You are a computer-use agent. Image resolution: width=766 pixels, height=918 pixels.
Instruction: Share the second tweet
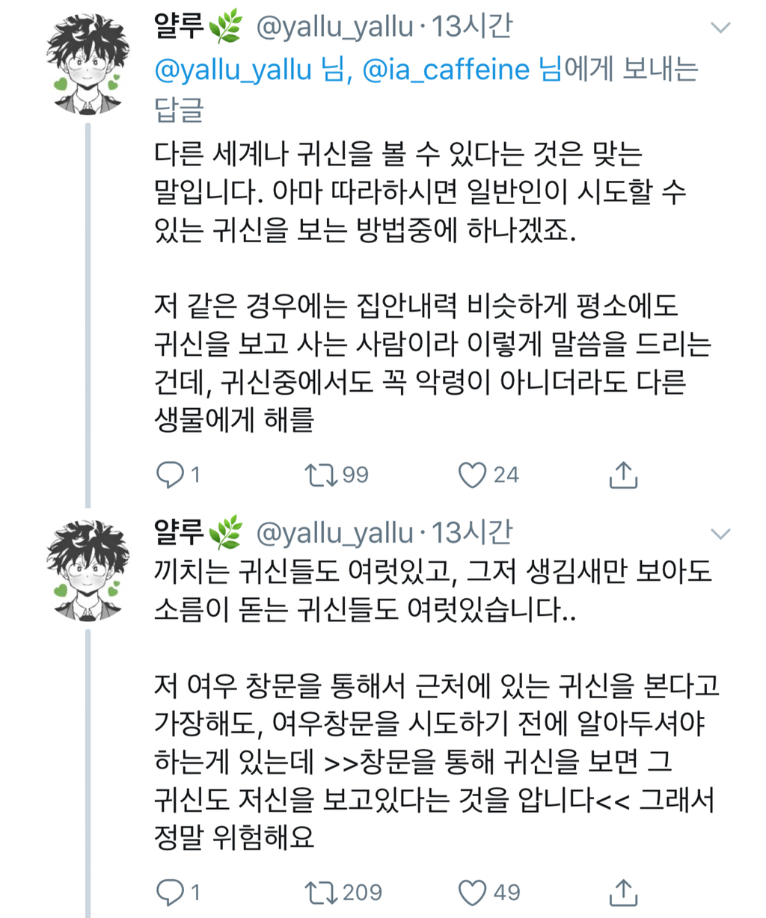click(623, 891)
